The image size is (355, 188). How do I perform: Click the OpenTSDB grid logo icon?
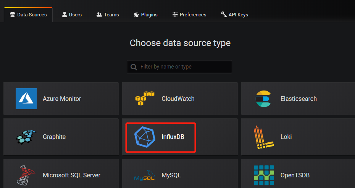point(264,175)
